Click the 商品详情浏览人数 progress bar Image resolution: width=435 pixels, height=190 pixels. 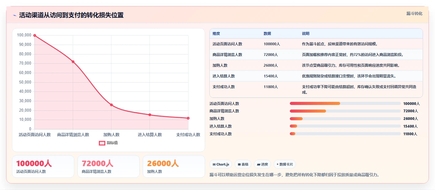345,111
